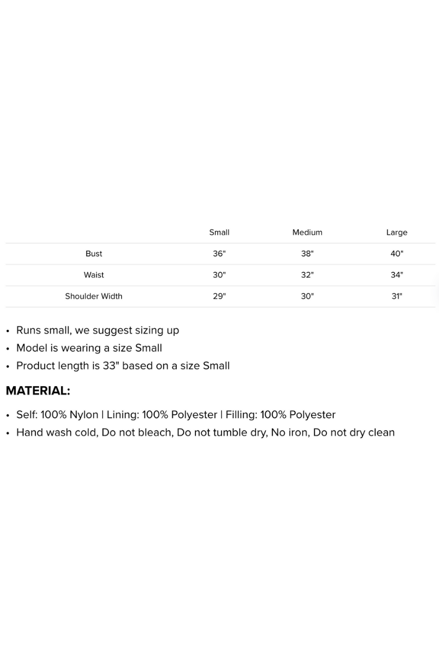Image resolution: width=439 pixels, height=659 pixels.
Task: Click the 32" waist value for Medium
Action: coord(307,275)
